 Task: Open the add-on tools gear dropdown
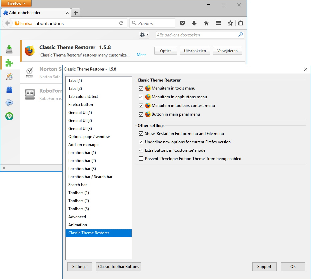pyautogui.click(x=144, y=35)
